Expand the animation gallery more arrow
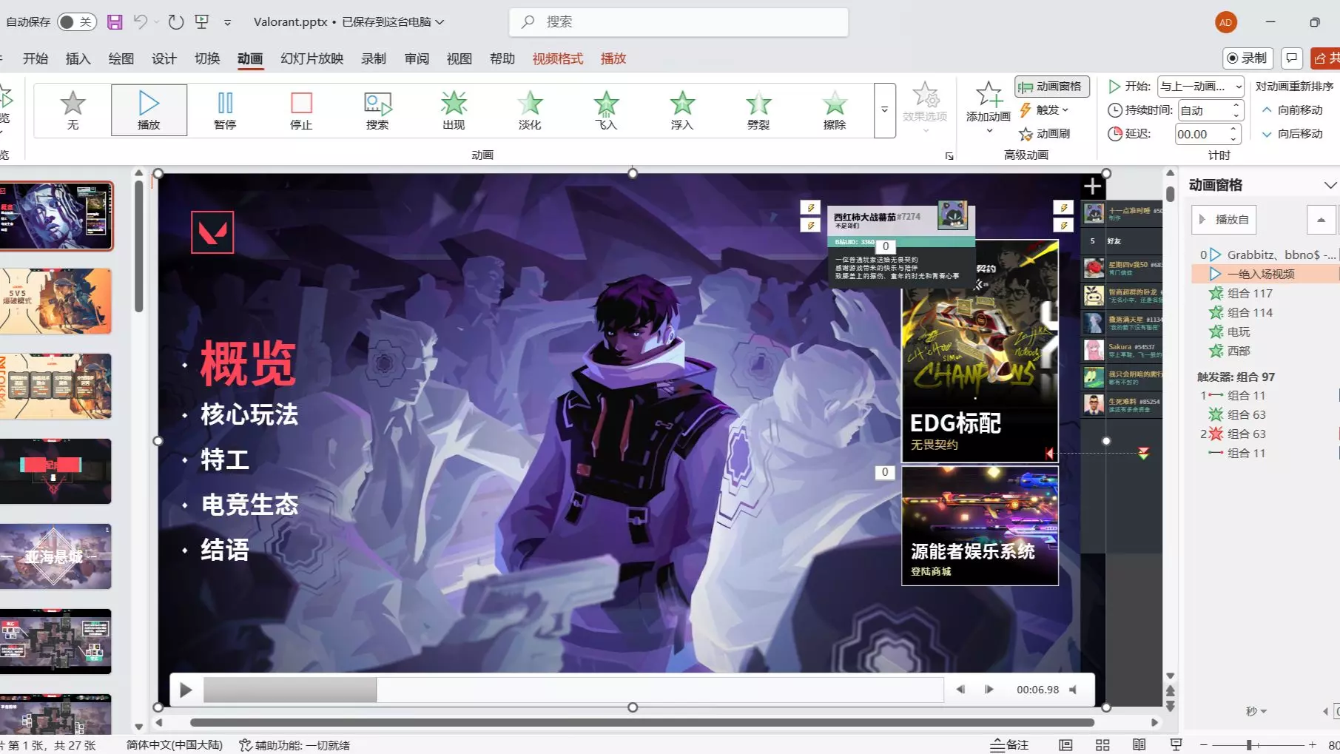Screen dimensions: 1340x754 pos(884,110)
